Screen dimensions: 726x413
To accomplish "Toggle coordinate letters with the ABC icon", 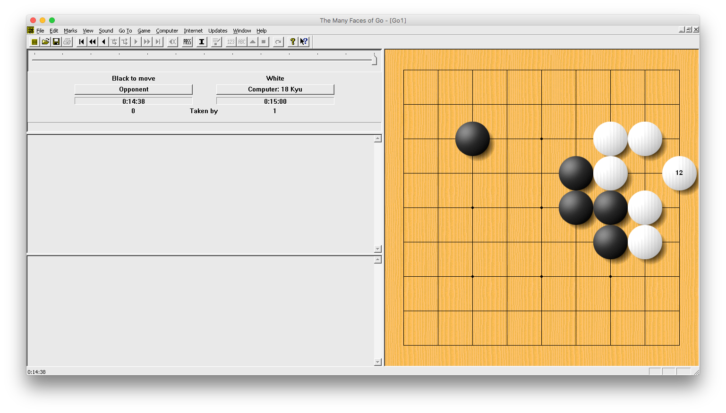I will 241,41.
